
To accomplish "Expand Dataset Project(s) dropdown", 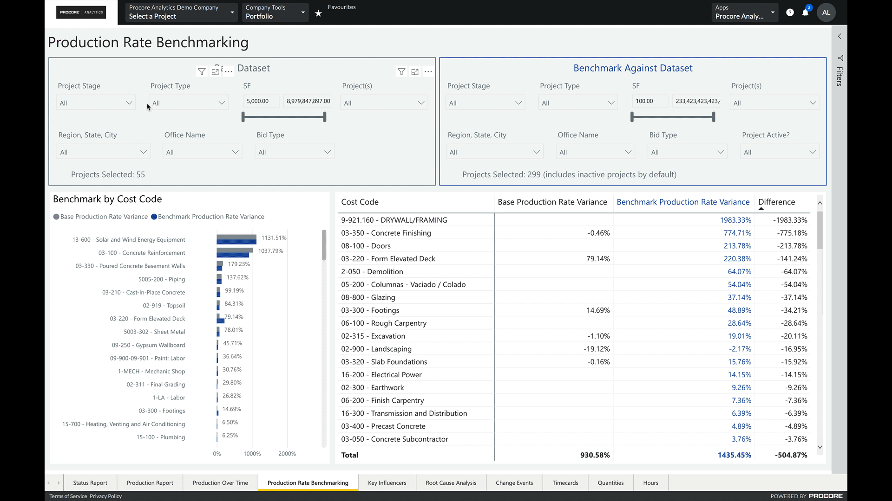I will (x=384, y=103).
